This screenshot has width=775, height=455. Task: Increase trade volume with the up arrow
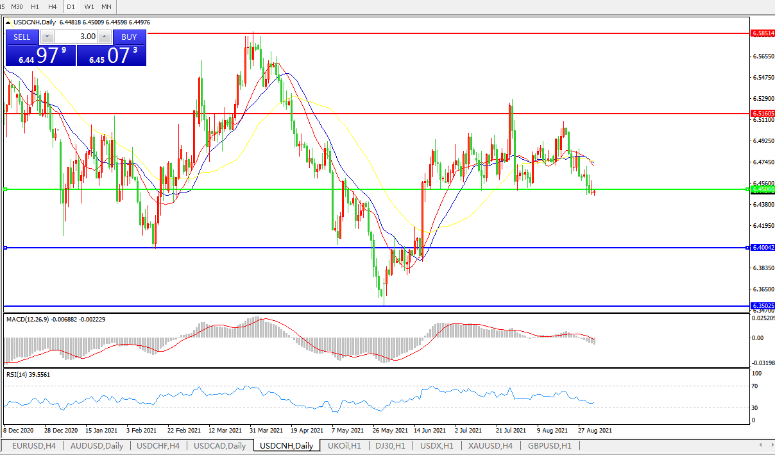105,37
